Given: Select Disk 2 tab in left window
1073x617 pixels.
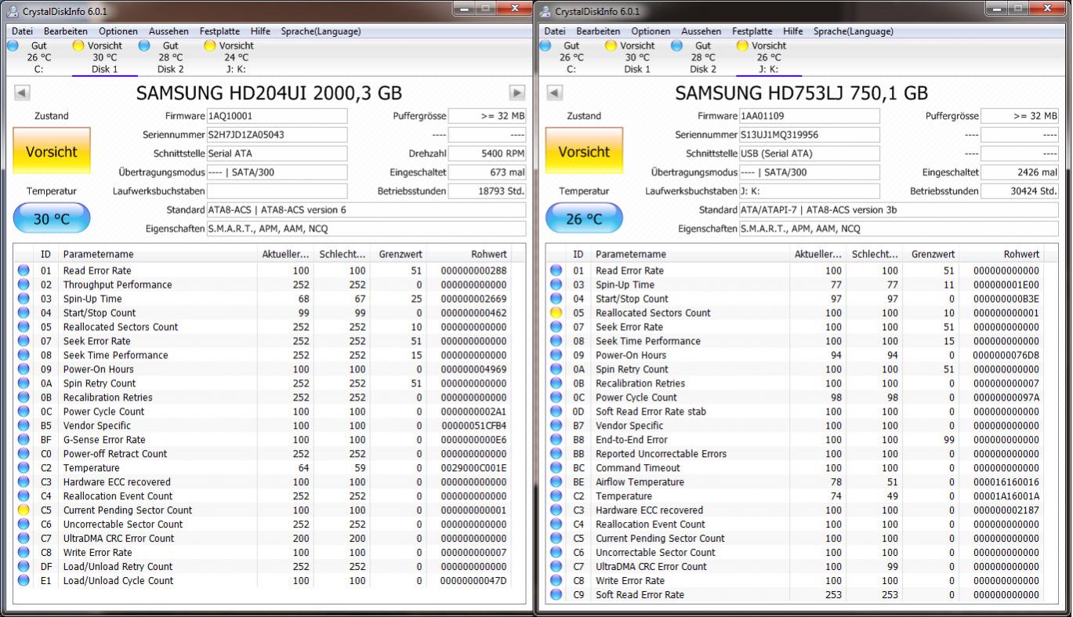Looking at the screenshot, I should pyautogui.click(x=171, y=57).
